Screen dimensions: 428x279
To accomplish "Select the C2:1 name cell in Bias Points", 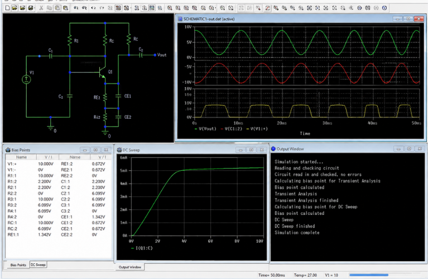I will [x=65, y=193].
